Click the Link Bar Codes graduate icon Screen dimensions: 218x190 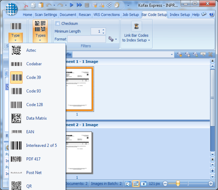pos(137,26)
